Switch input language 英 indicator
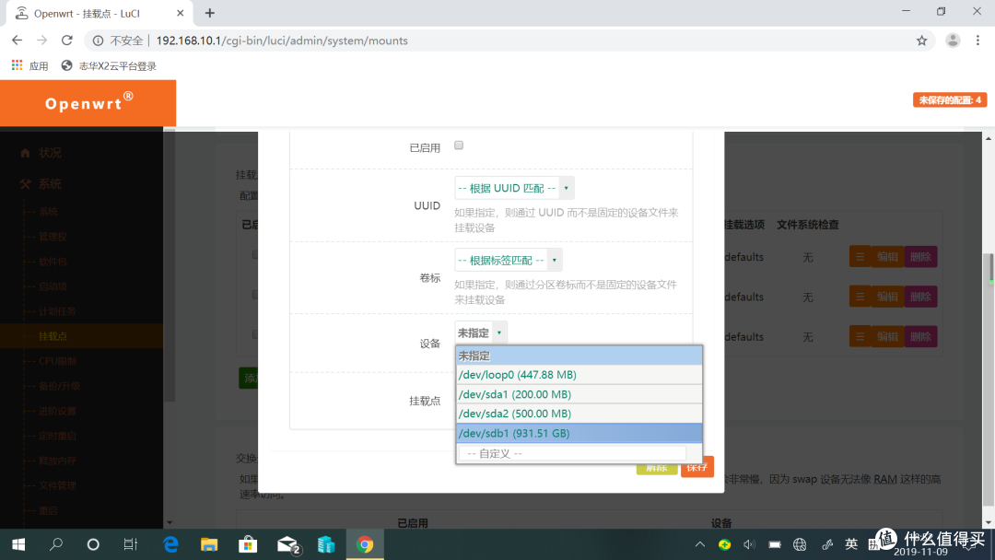Viewport: 995px width, 560px height. pos(851,543)
